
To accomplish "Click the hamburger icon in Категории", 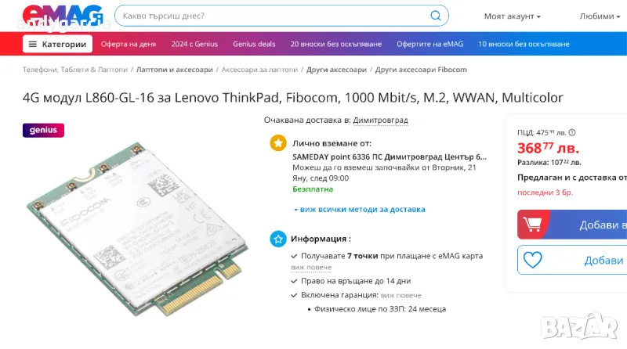I will tap(33, 44).
